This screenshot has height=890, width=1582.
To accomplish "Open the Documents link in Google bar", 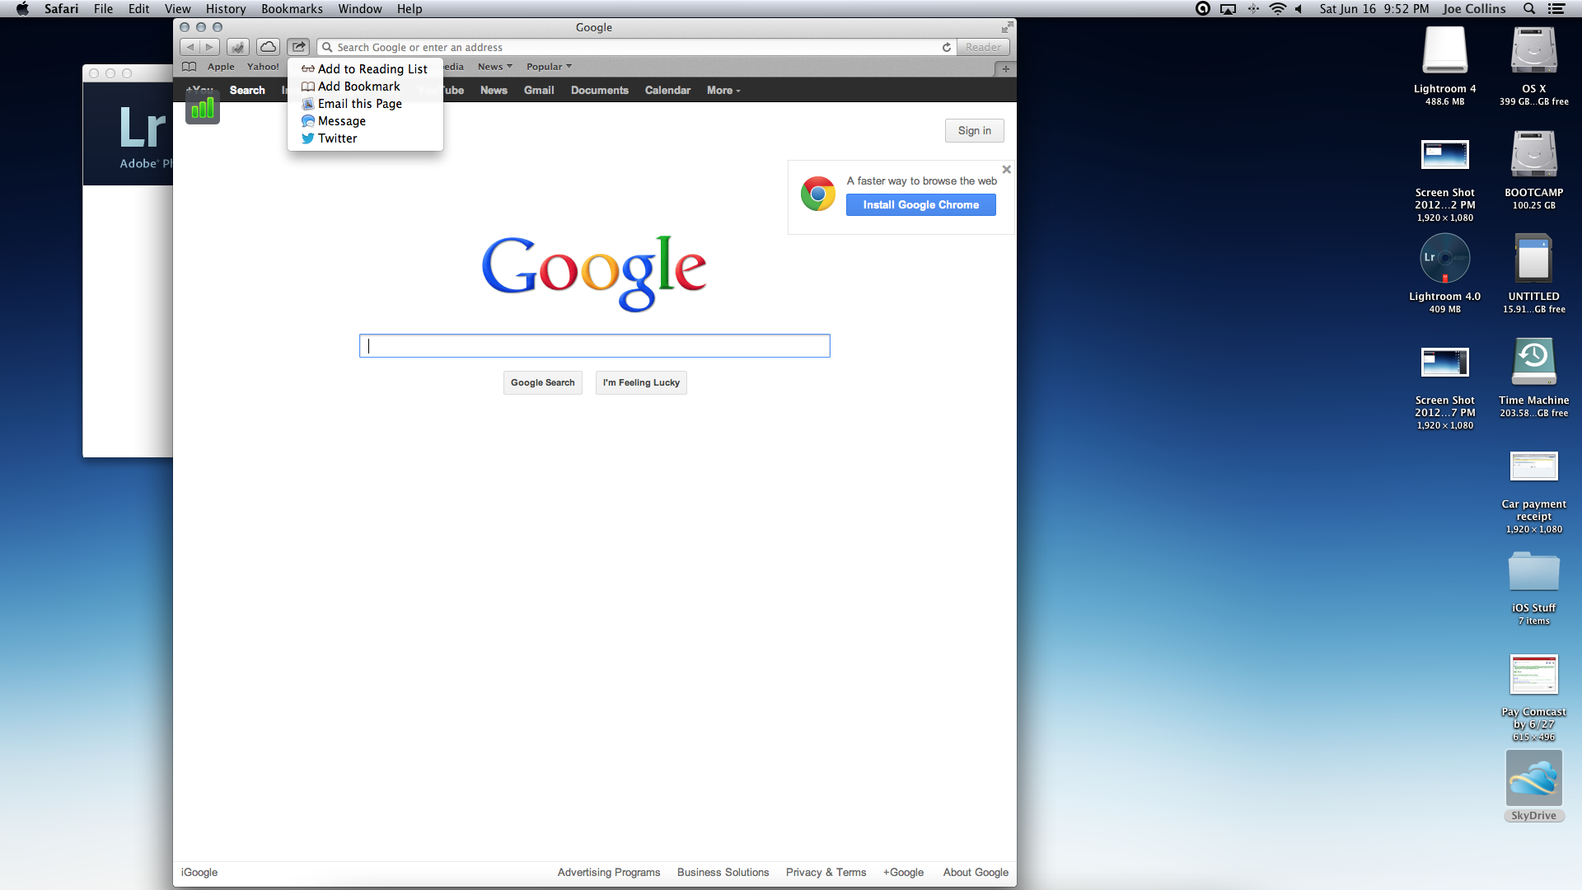I will click(x=599, y=91).
